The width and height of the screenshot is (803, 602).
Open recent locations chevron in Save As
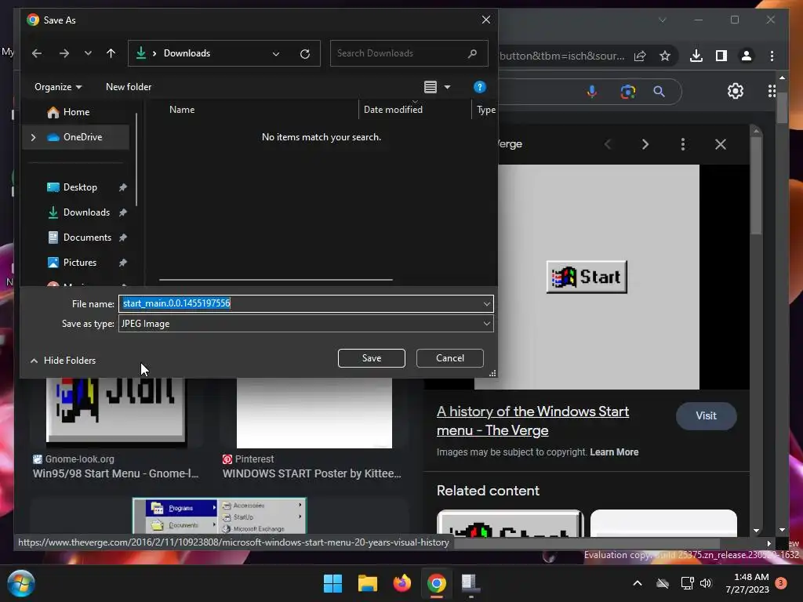pos(88,53)
